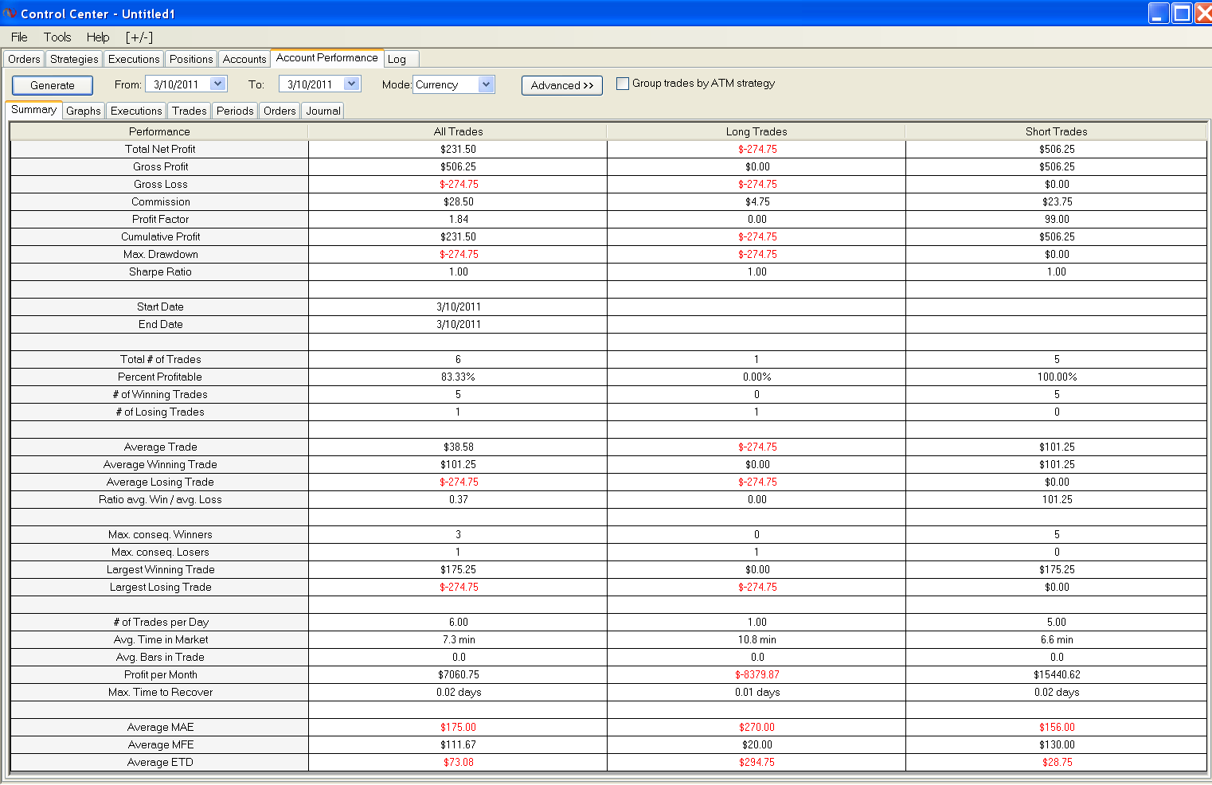This screenshot has width=1212, height=785.
Task: Select the # of Losing Trades label
Action: click(160, 412)
